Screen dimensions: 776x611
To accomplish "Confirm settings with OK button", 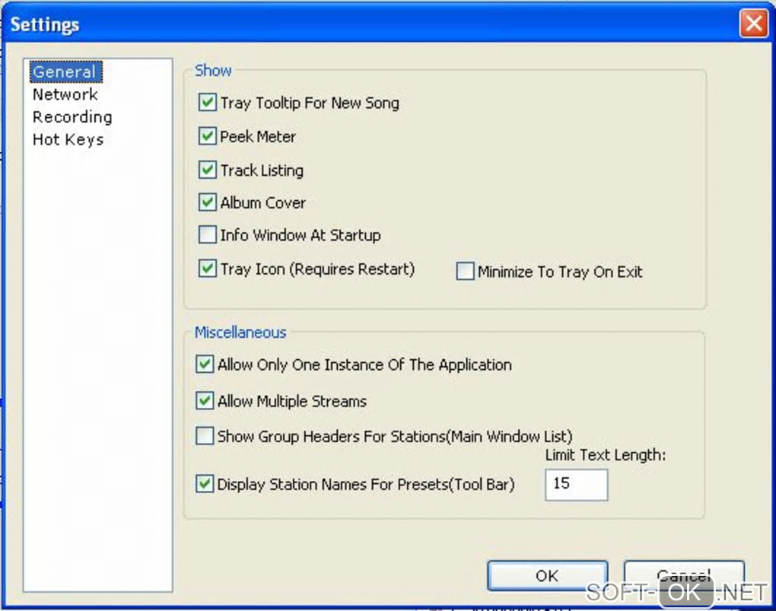I will pos(547,575).
